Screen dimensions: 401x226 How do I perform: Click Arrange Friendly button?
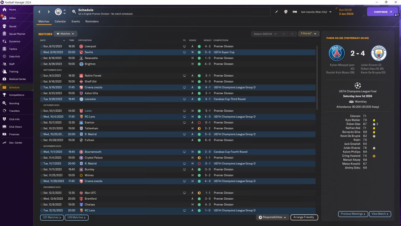click(x=304, y=217)
